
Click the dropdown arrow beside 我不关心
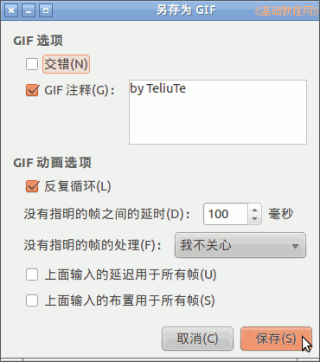coord(295,246)
